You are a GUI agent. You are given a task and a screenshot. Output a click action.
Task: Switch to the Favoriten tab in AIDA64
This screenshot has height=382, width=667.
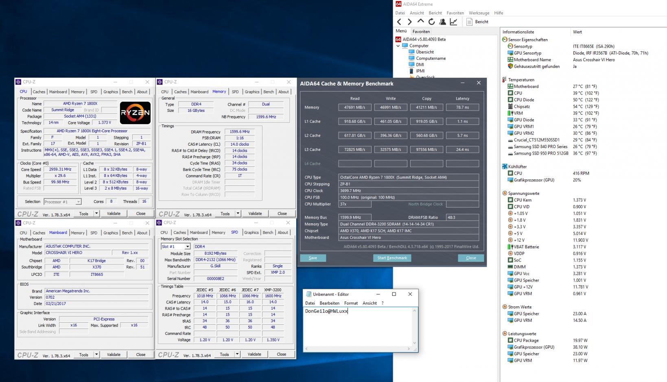[421, 32]
